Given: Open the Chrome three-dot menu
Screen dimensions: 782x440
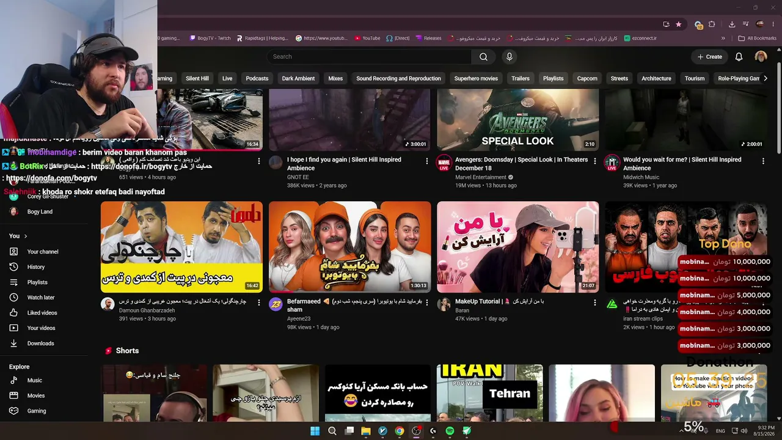Looking at the screenshot, I should [774, 24].
